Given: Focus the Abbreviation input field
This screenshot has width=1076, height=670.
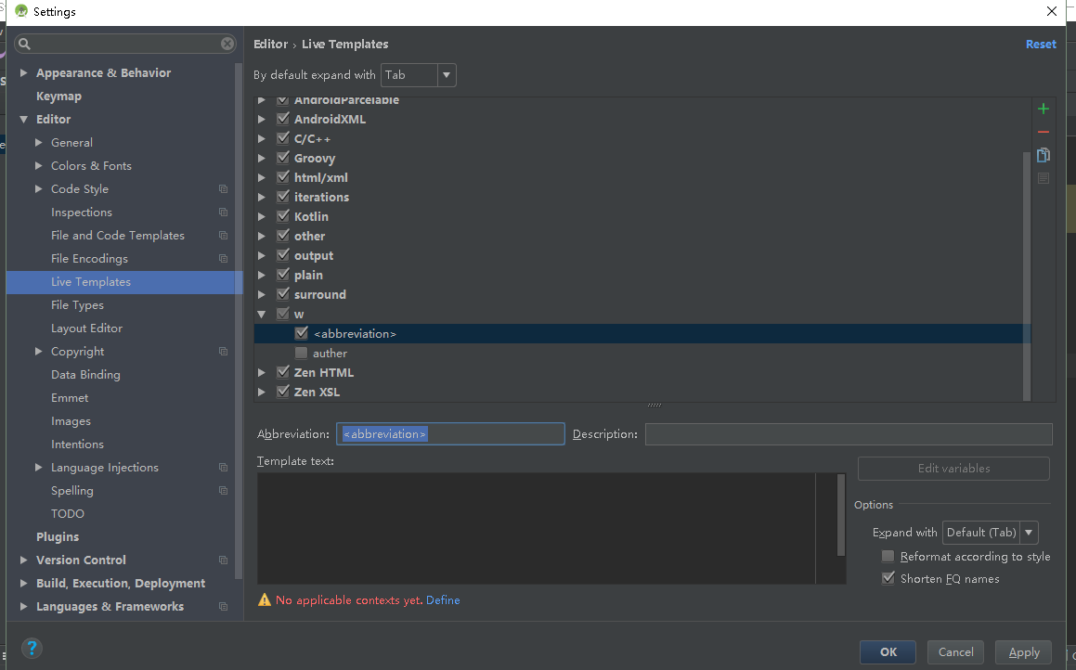Looking at the screenshot, I should tap(450, 434).
